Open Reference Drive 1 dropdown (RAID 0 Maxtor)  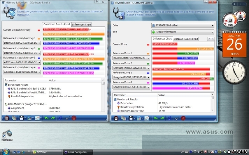131,58
